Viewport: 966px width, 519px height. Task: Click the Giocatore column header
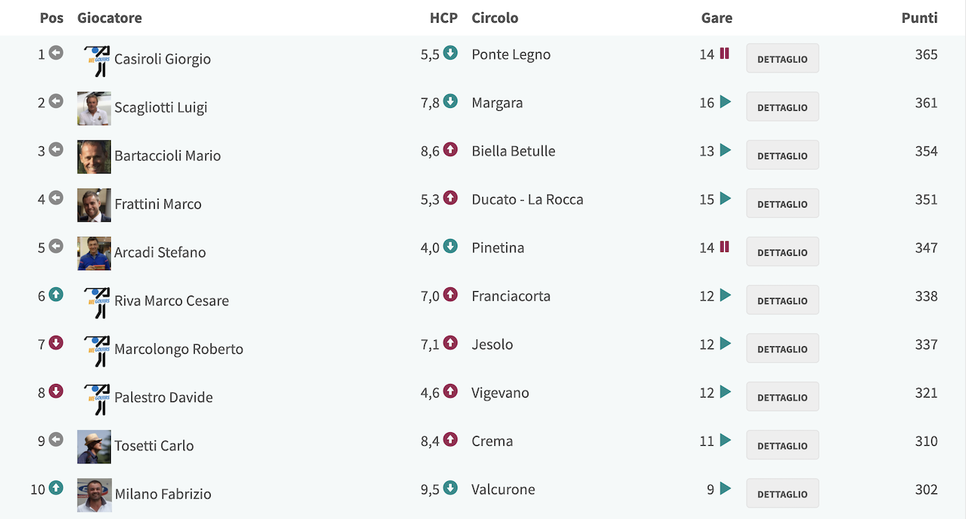pyautogui.click(x=109, y=17)
